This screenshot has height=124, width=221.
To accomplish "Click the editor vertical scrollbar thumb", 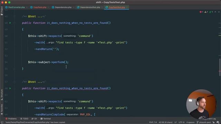I will 220,68.
